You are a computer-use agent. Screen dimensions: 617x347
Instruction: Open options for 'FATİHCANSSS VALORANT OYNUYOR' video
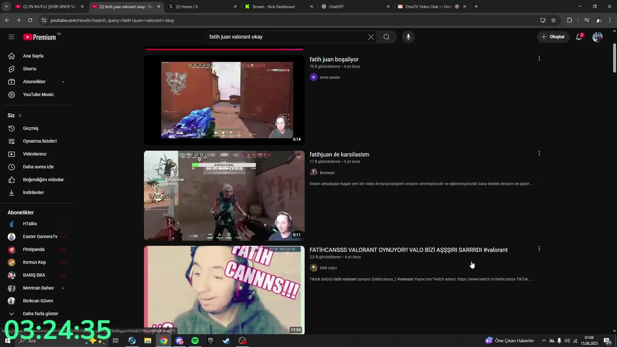pos(539,249)
